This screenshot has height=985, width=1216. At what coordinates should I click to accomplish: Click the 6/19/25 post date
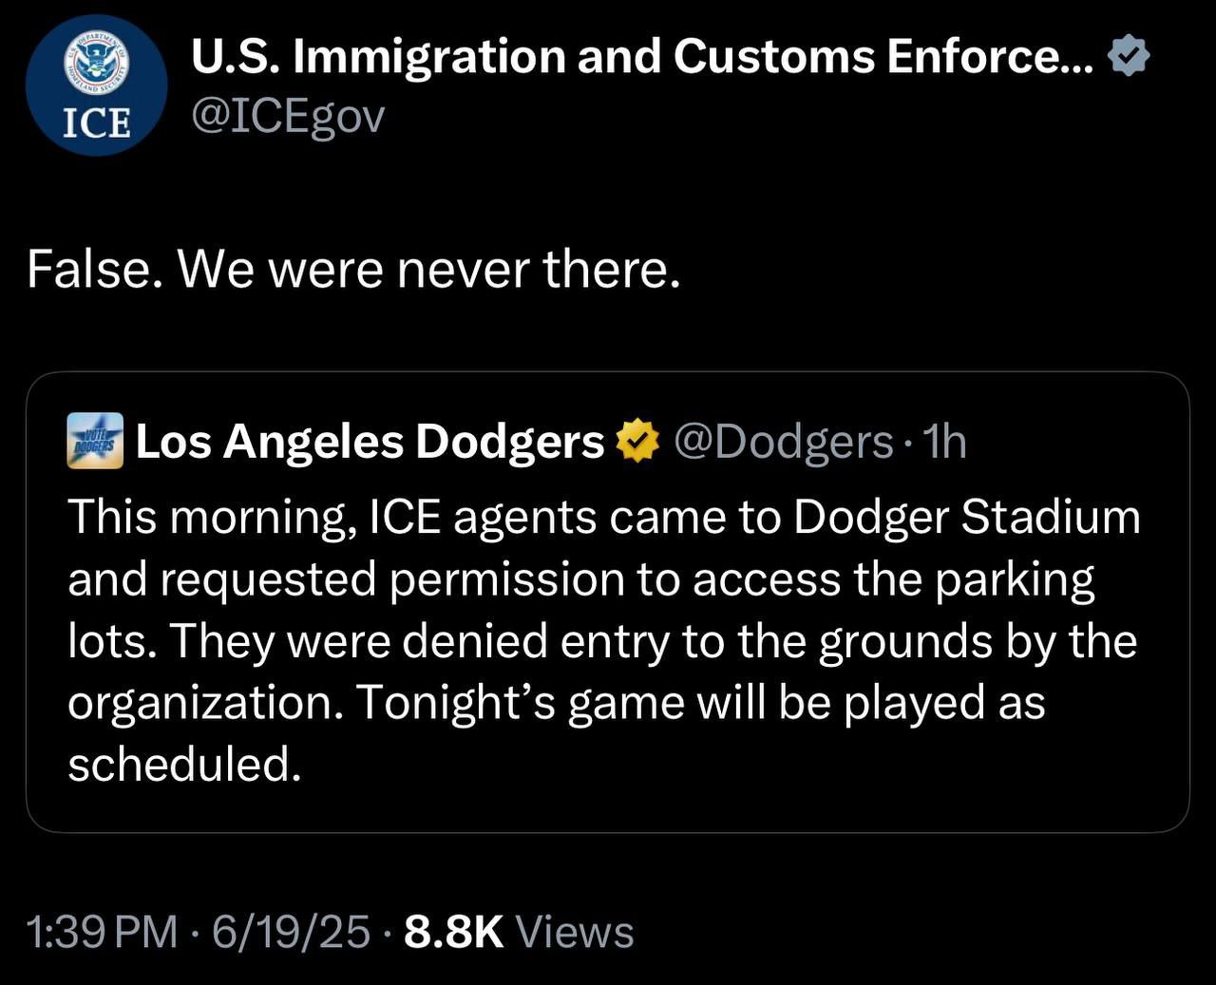tap(291, 932)
